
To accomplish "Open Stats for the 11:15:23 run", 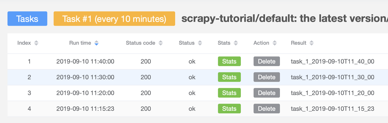I will [229, 109].
